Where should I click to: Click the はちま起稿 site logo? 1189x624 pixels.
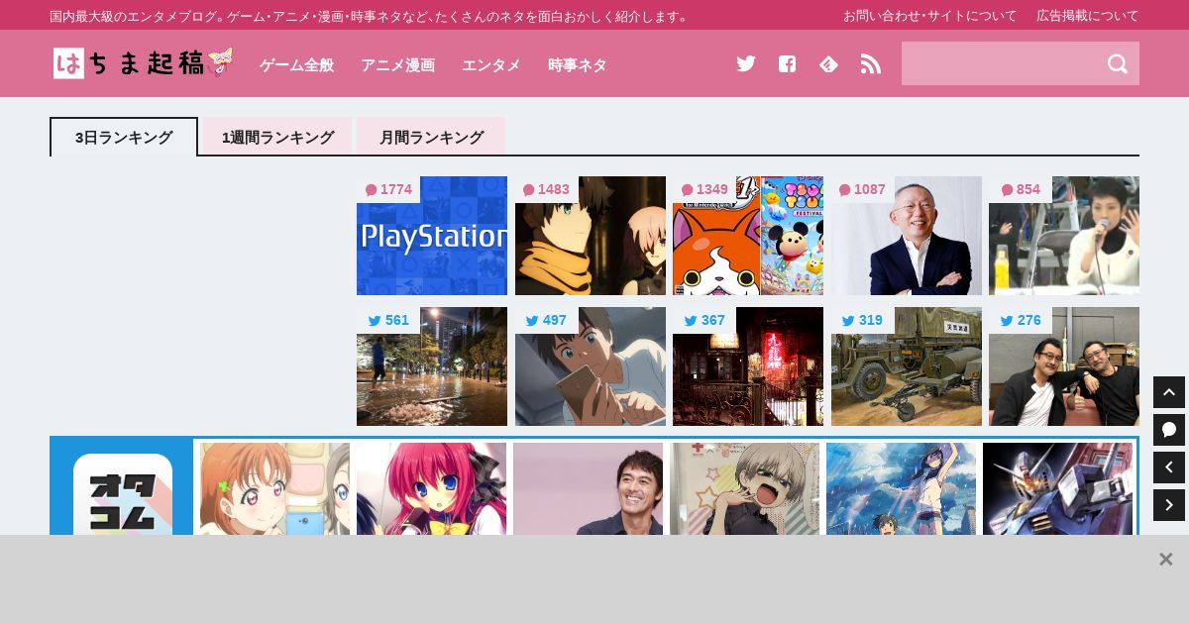pos(144,63)
